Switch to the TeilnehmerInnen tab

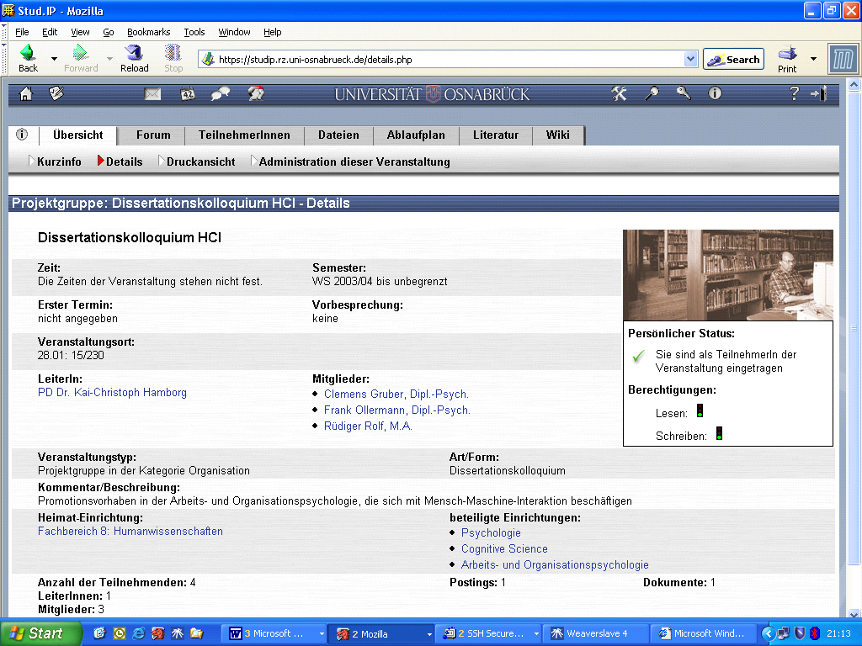[244, 135]
